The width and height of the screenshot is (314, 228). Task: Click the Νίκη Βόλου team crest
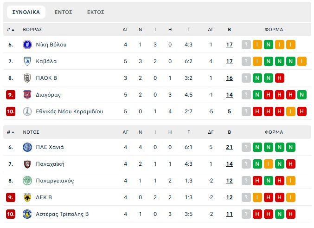27,45
